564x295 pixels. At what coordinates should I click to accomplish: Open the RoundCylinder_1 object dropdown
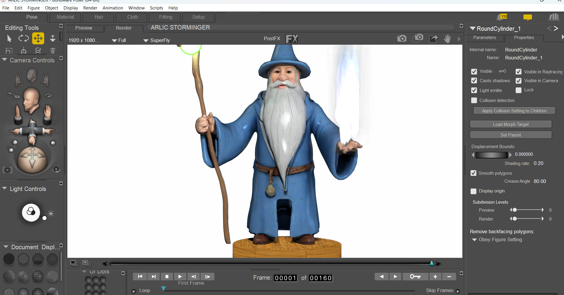(473, 28)
